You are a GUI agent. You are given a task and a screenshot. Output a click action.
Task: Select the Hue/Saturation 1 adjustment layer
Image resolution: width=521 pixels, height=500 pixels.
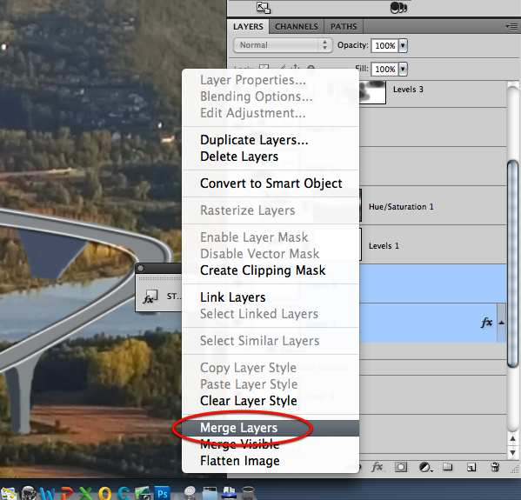(401, 207)
